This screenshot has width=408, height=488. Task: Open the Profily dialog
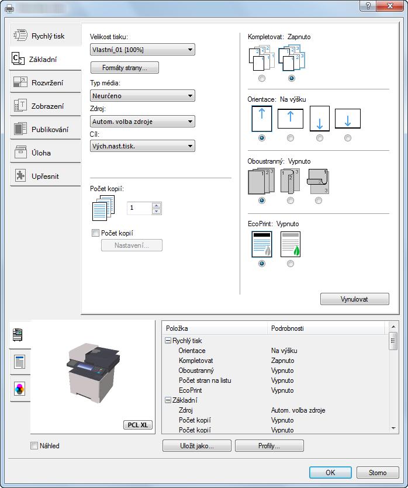point(269,446)
